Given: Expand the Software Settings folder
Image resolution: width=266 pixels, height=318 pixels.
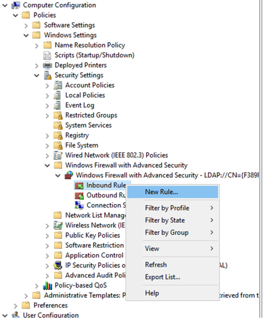Looking at the screenshot, I should pyautogui.click(x=26, y=25).
